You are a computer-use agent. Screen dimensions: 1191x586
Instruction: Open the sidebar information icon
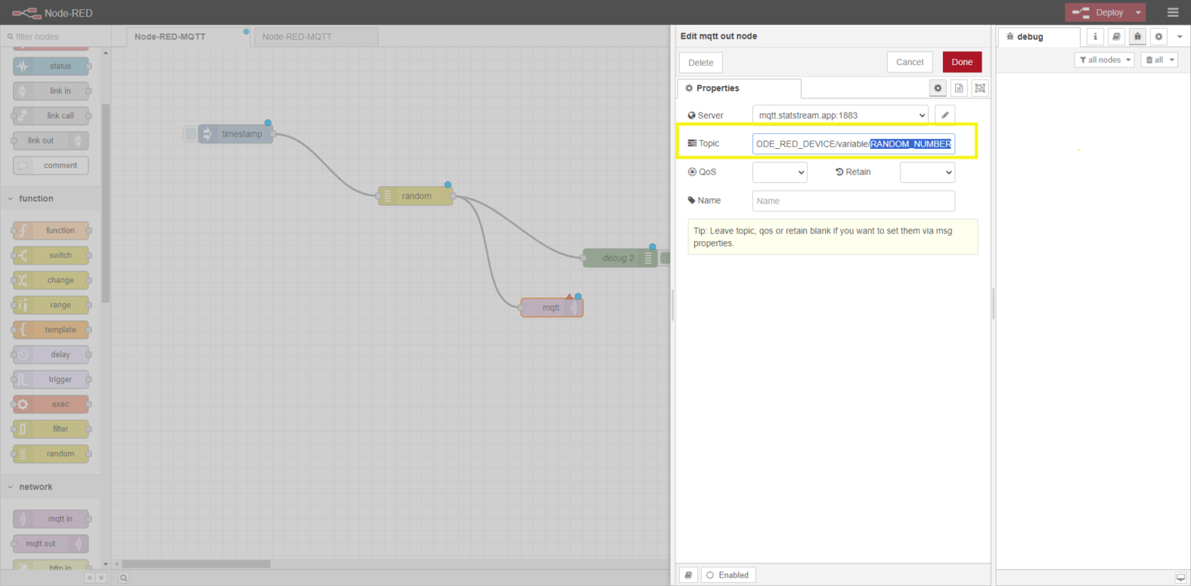point(1096,36)
